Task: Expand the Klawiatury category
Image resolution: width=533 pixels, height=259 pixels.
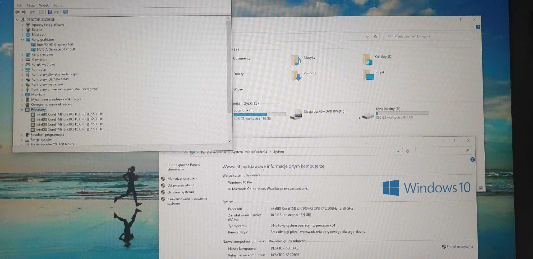Action: (x=22, y=60)
